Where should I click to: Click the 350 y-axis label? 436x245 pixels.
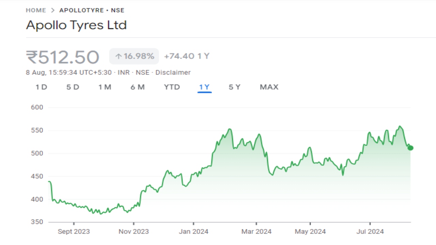37,222
